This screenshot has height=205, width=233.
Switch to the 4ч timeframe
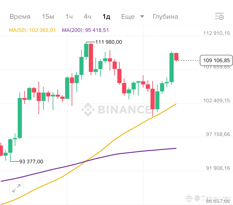[87, 17]
